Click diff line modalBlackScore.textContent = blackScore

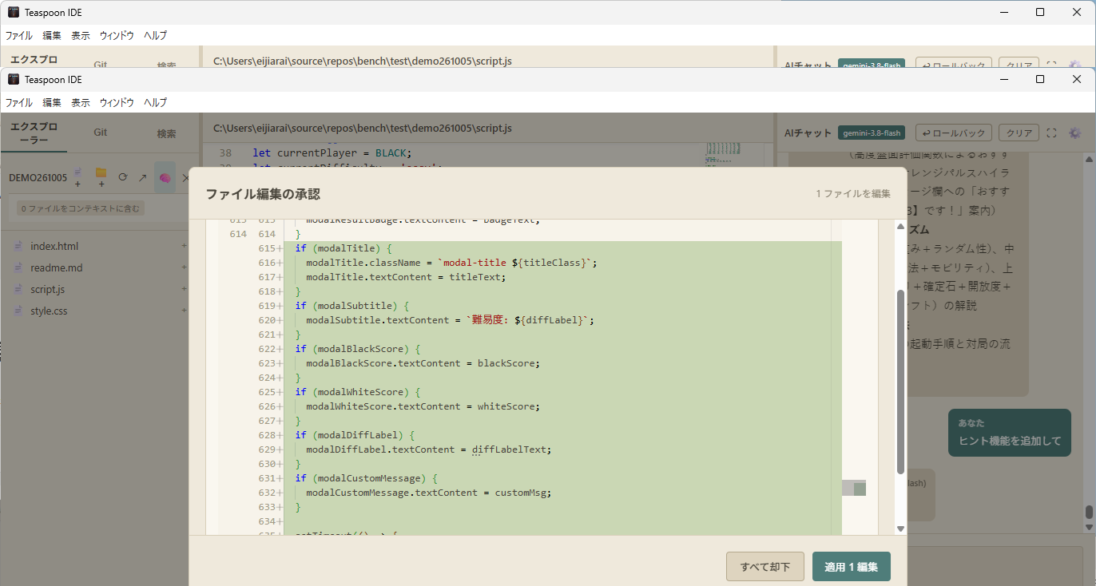point(423,363)
